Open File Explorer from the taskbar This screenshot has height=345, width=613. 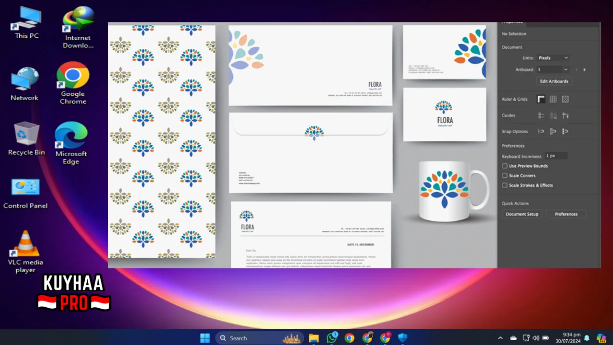pyautogui.click(x=314, y=338)
